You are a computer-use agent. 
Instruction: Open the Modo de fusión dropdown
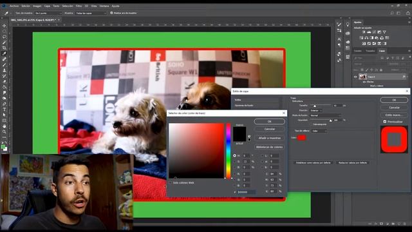[325, 115]
